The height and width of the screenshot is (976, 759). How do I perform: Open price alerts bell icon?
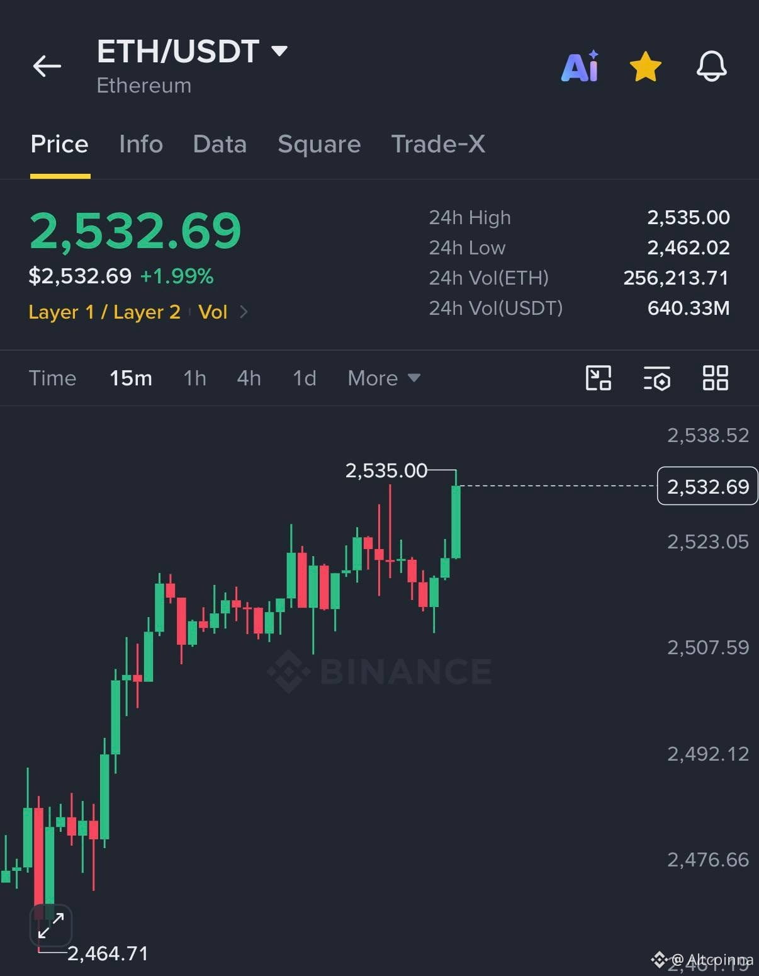712,66
